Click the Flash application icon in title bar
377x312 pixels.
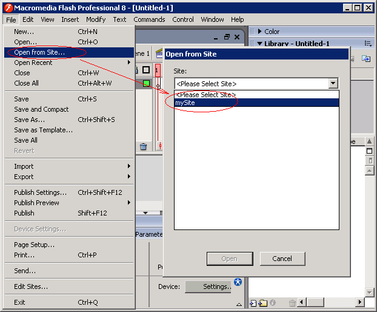7,7
